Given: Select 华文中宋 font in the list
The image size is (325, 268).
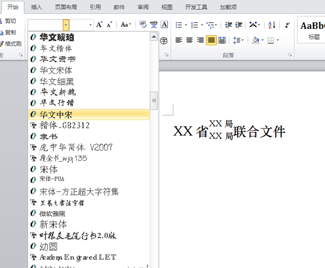Looking at the screenshot, I should pos(89,114).
